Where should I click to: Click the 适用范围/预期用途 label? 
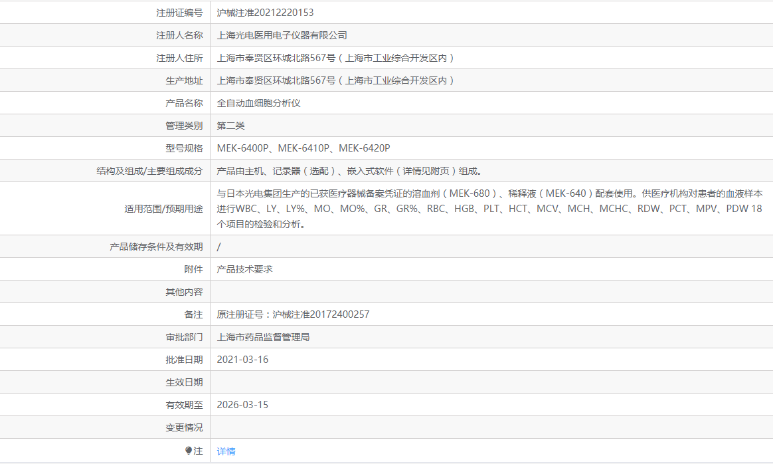[163, 209]
